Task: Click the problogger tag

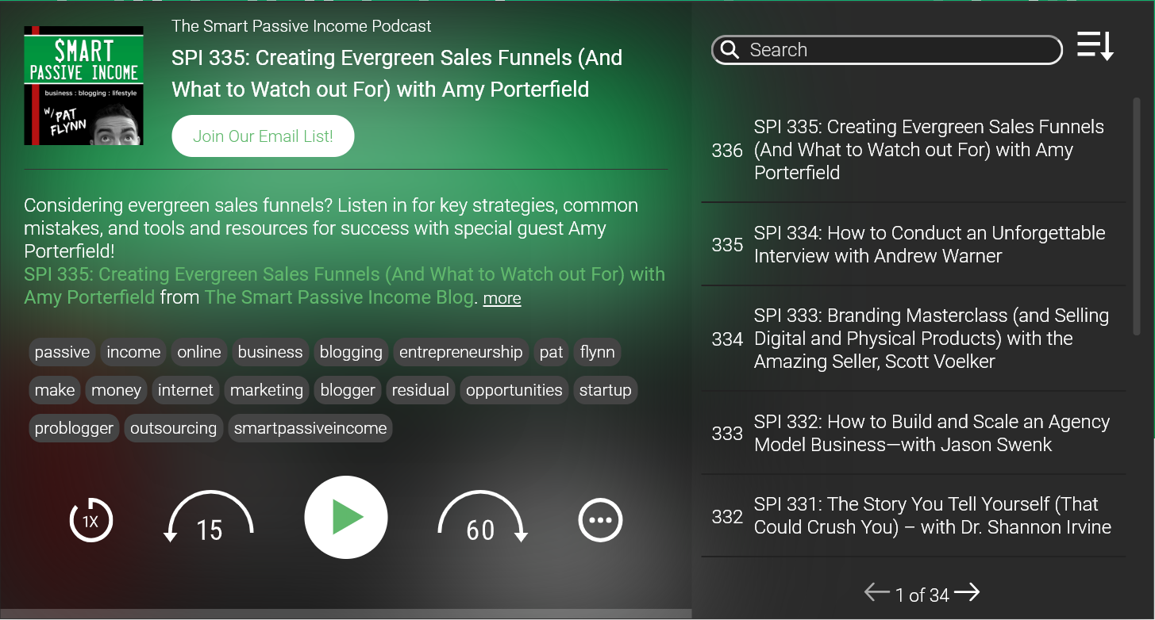Action: click(x=74, y=428)
